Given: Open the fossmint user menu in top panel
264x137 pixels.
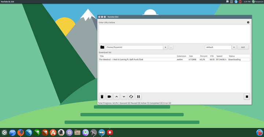Looking at the screenshot, I should click(x=258, y=2).
